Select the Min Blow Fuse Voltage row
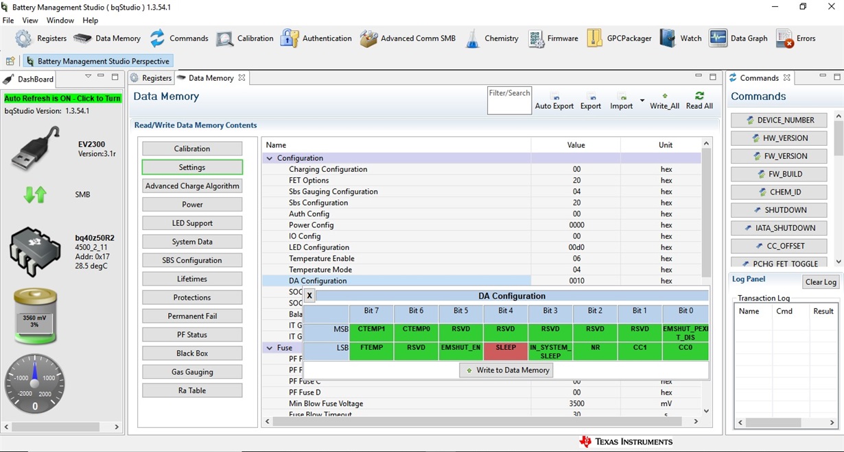This screenshot has height=452, width=844. (481, 403)
